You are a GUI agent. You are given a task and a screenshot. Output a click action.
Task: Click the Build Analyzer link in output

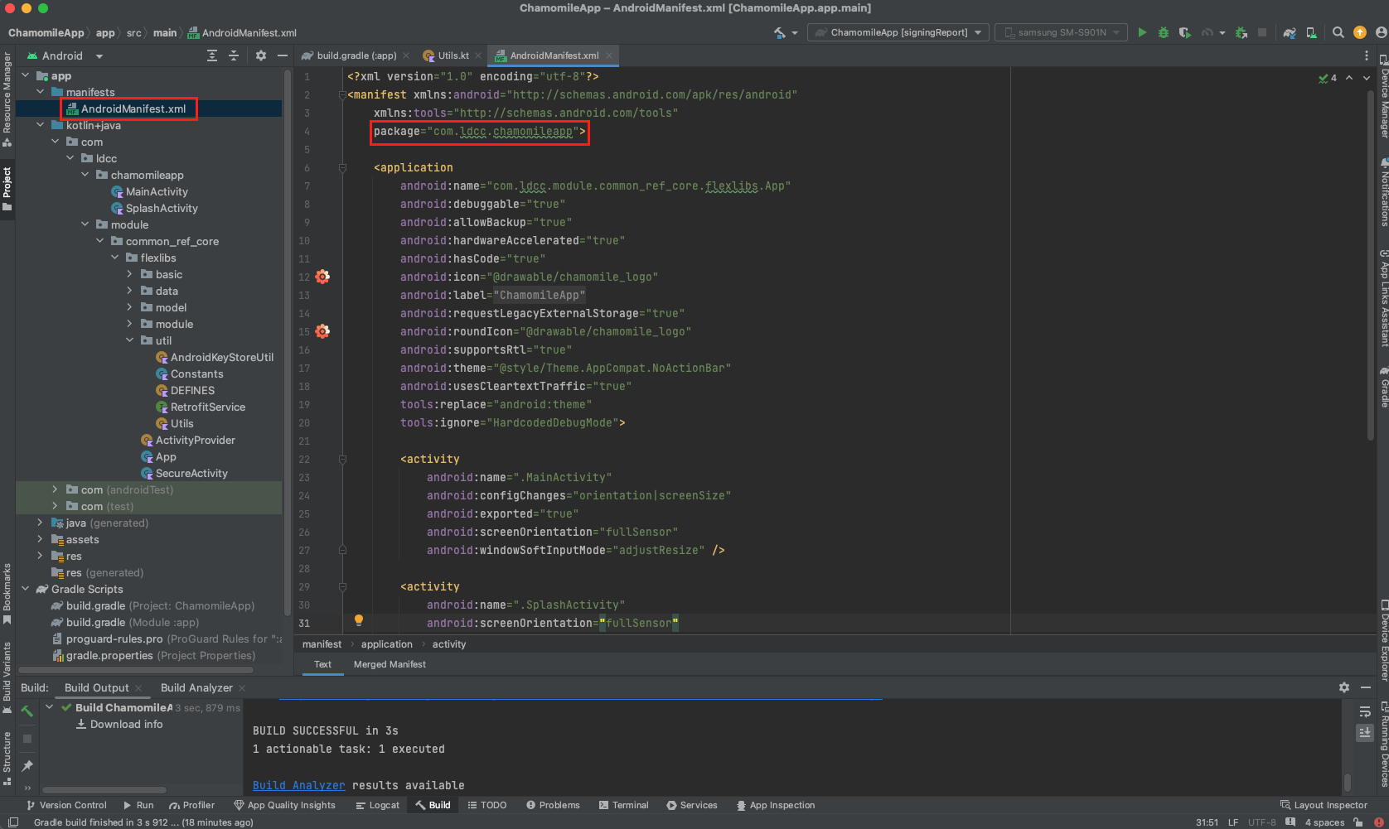click(298, 785)
